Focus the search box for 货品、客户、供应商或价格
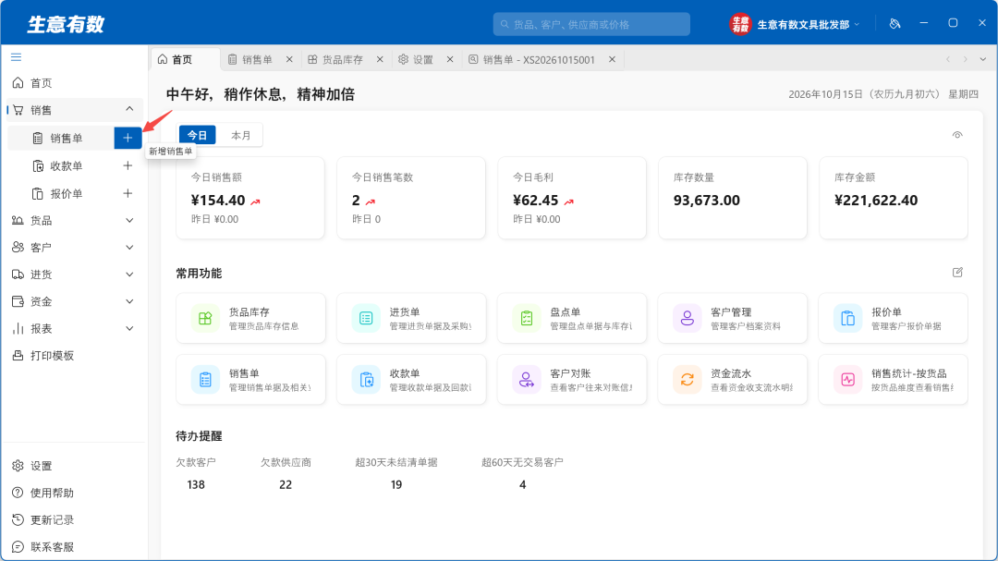This screenshot has height=561, width=998. click(591, 24)
